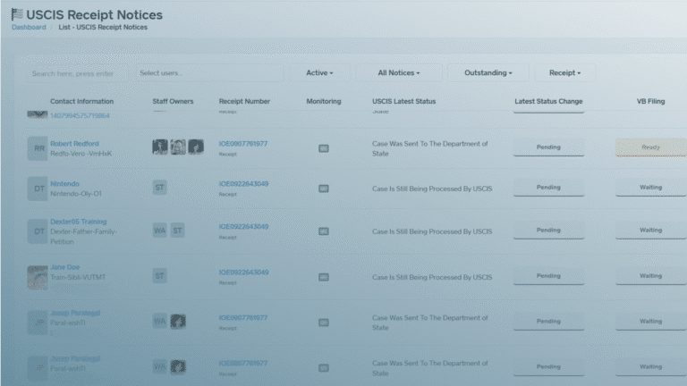687x386 pixels.
Task: Click the monitoring icon in Nintendo row
Action: coord(324,189)
